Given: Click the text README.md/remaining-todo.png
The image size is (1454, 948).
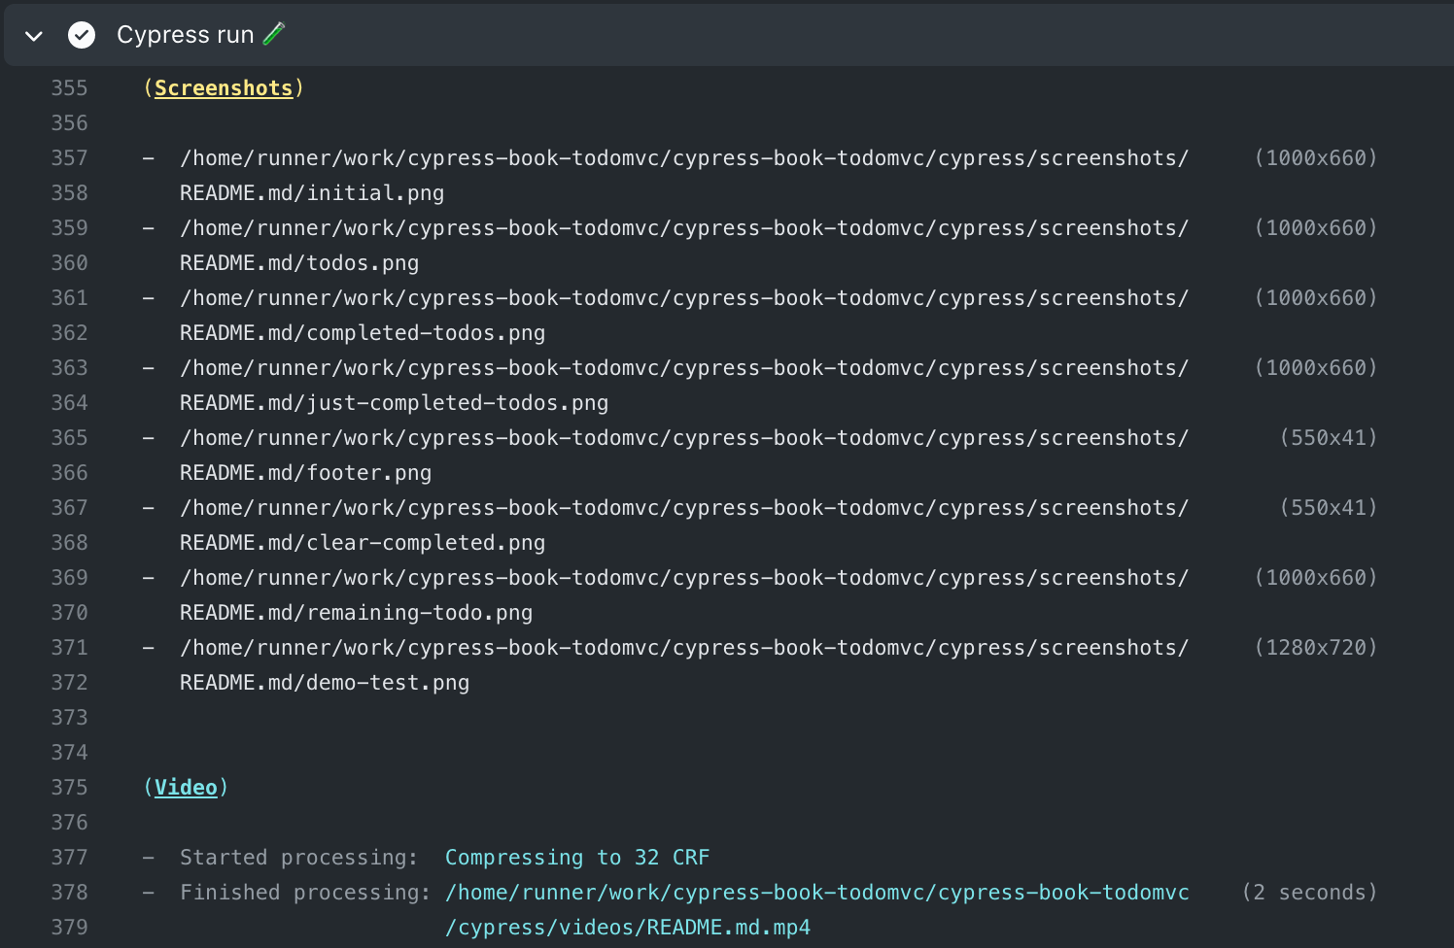Looking at the screenshot, I should coord(356,613).
